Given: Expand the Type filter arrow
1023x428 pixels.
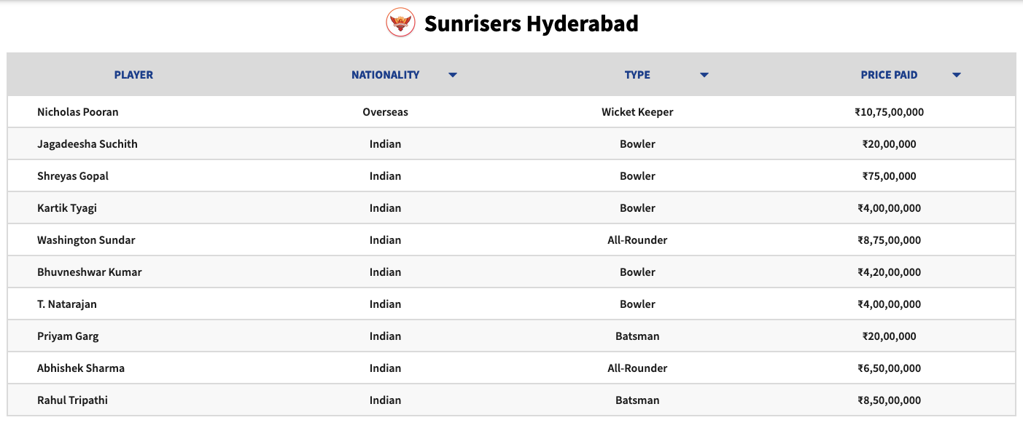Looking at the screenshot, I should coord(704,75).
